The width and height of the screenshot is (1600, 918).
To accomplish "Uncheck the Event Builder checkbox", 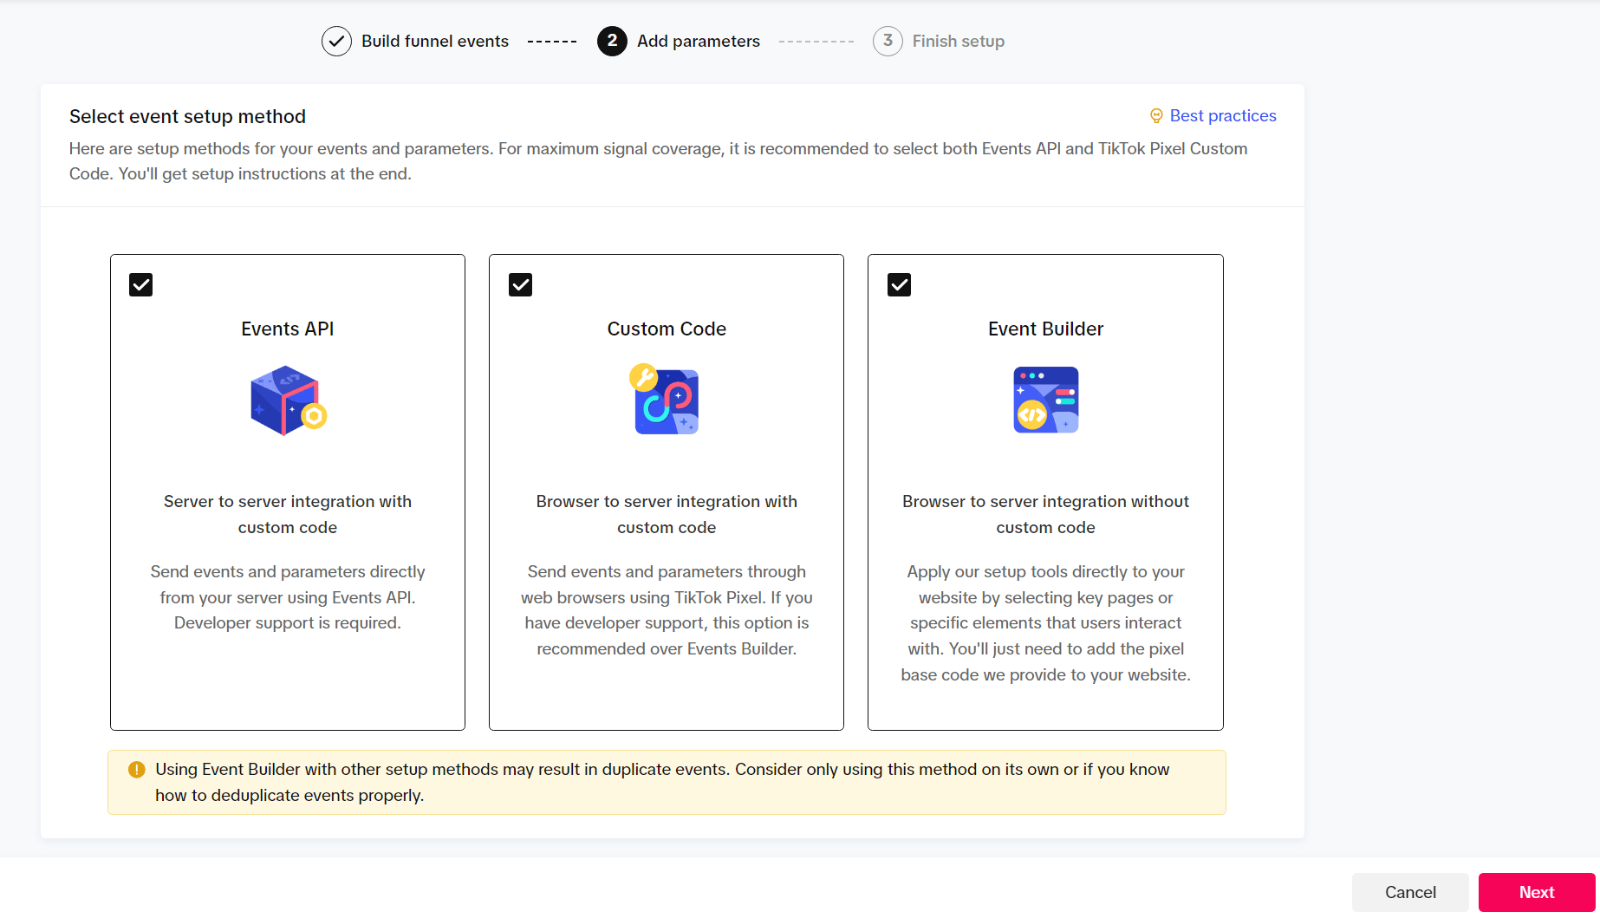I will pos(900,285).
